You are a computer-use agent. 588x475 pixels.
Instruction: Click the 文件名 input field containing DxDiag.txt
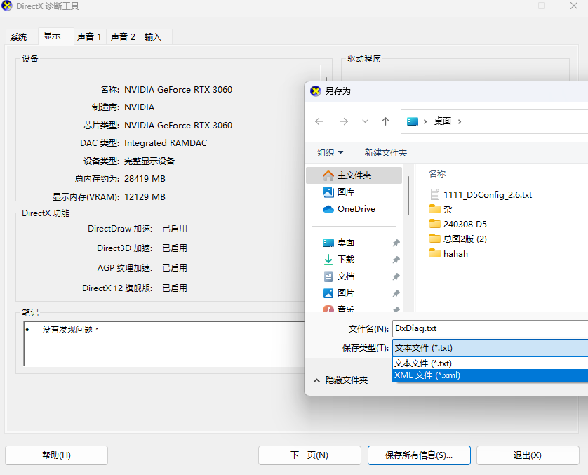(x=490, y=329)
